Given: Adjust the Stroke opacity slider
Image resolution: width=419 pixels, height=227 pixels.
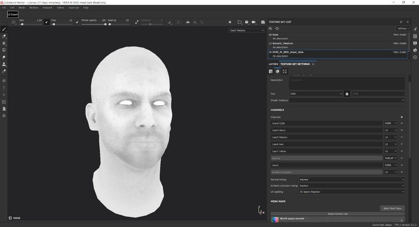Looking at the screenshot, I should (x=95, y=25).
